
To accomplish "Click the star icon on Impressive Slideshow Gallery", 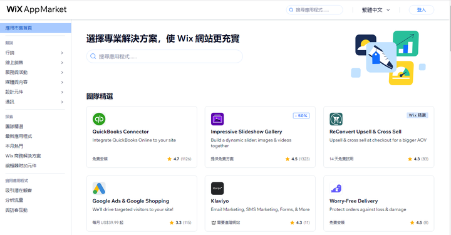I will (x=288, y=159).
